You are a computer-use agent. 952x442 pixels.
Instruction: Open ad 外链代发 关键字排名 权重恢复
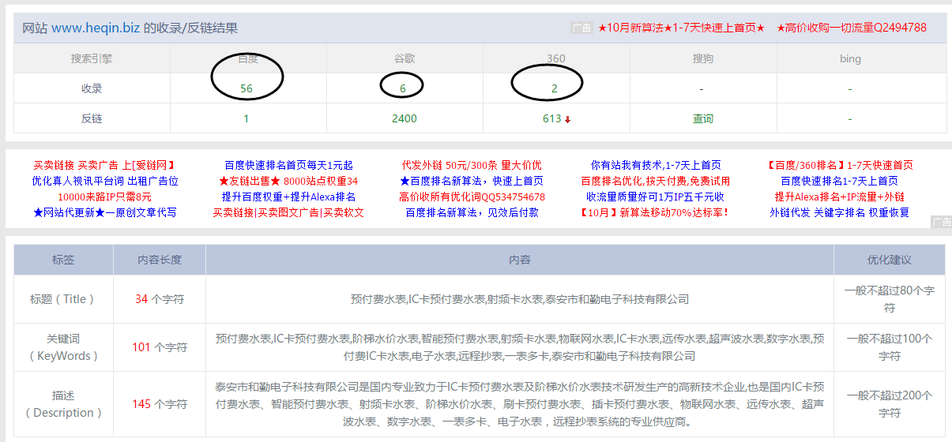coord(840,212)
